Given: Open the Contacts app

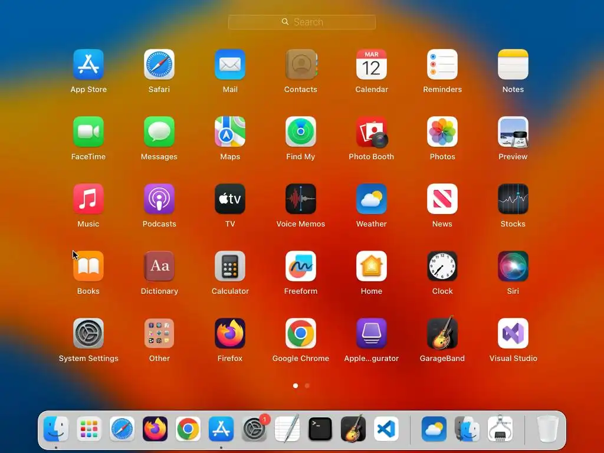Looking at the screenshot, I should pos(301,64).
